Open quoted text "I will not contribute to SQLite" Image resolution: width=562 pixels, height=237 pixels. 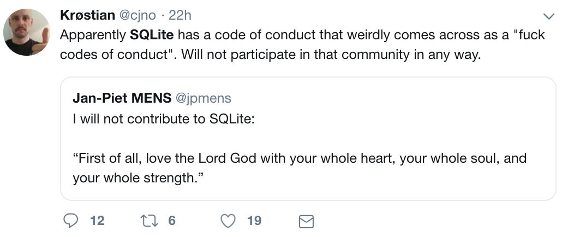[164, 119]
